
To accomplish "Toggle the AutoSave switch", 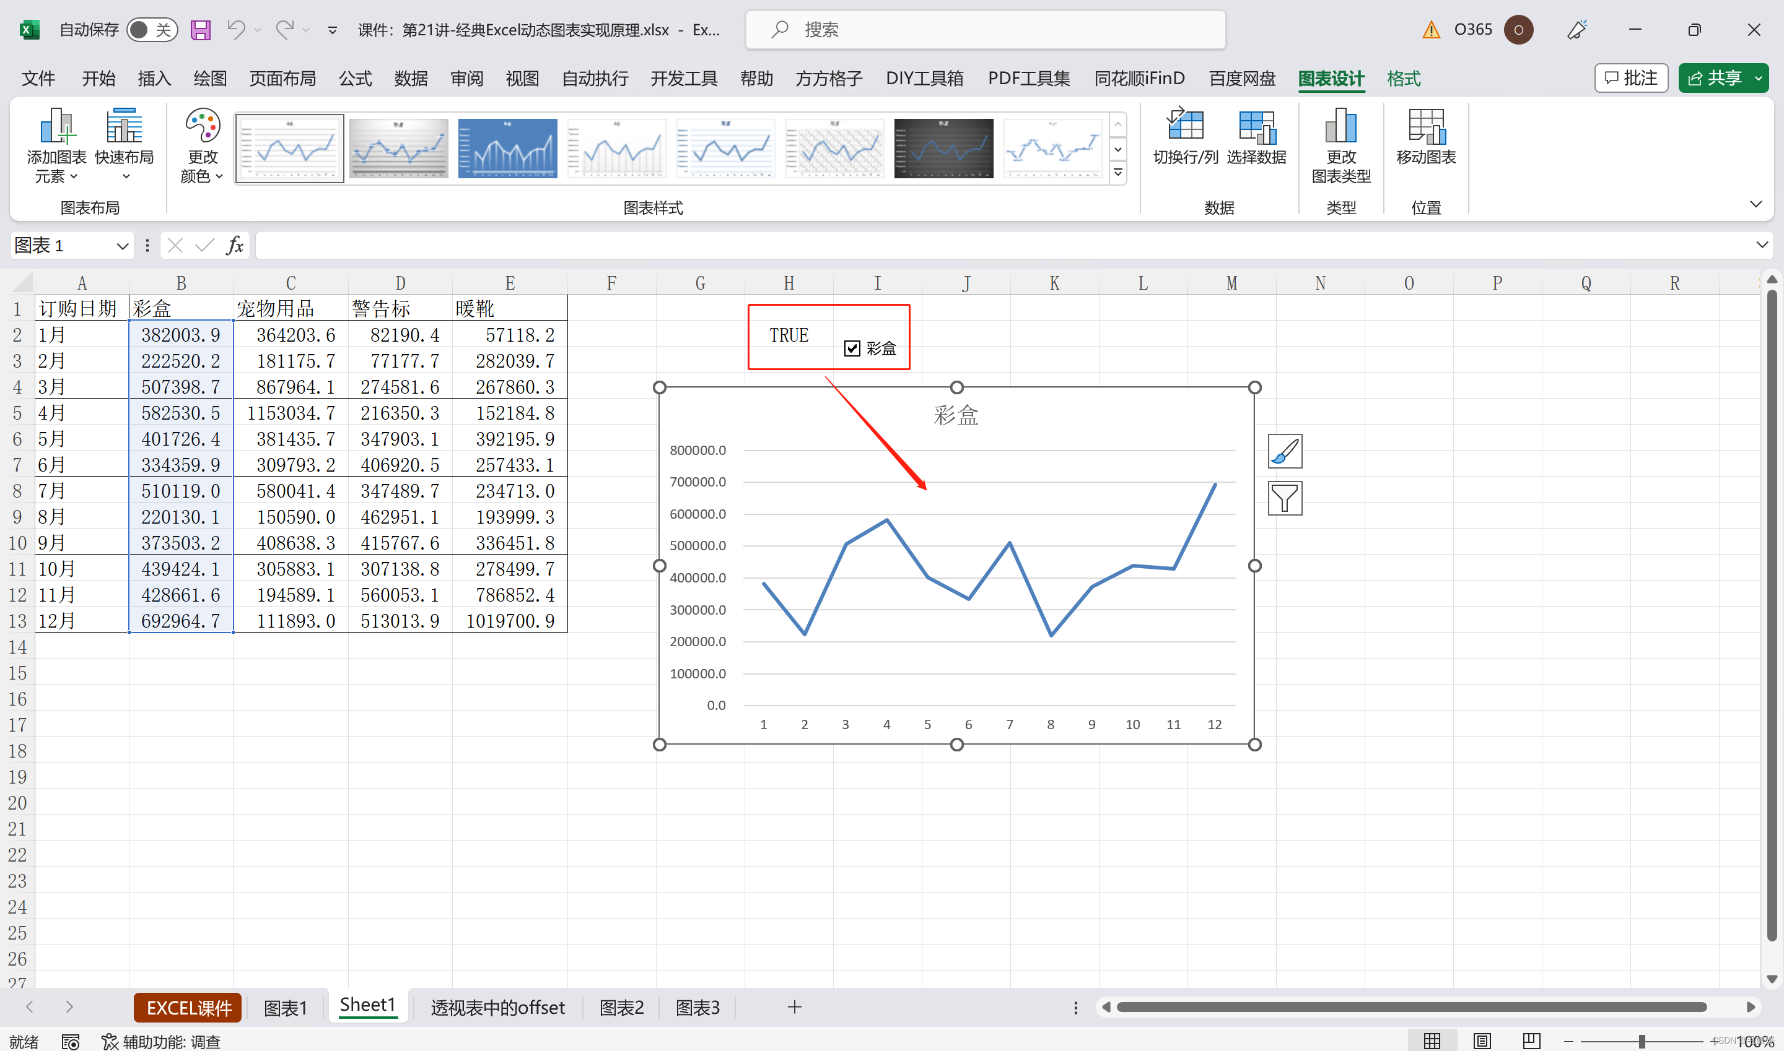I will (x=152, y=30).
